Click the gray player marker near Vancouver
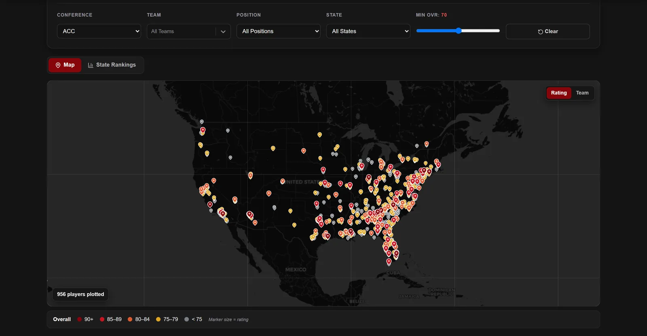This screenshot has width=647, height=336. [x=202, y=122]
